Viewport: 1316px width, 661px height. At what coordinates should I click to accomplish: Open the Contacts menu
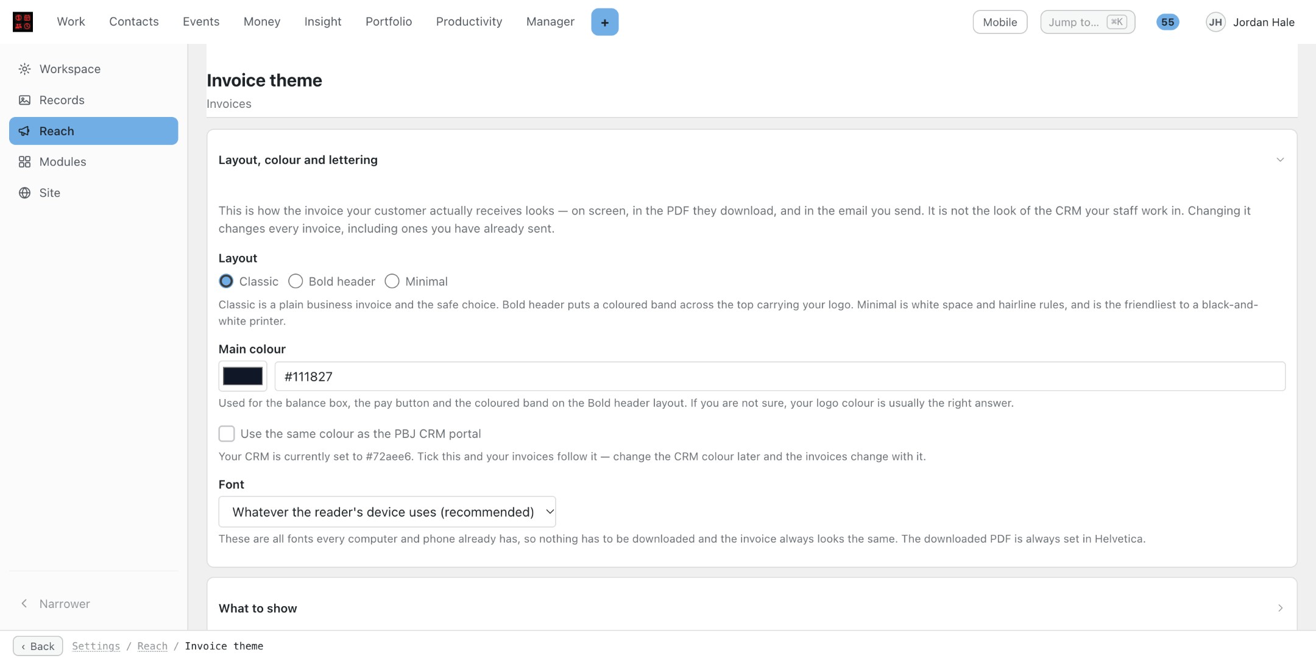point(134,22)
